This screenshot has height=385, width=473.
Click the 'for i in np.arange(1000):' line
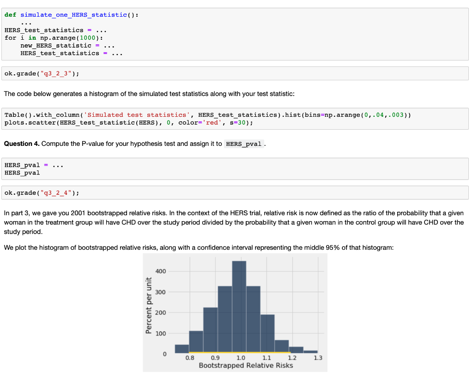[x=54, y=38]
